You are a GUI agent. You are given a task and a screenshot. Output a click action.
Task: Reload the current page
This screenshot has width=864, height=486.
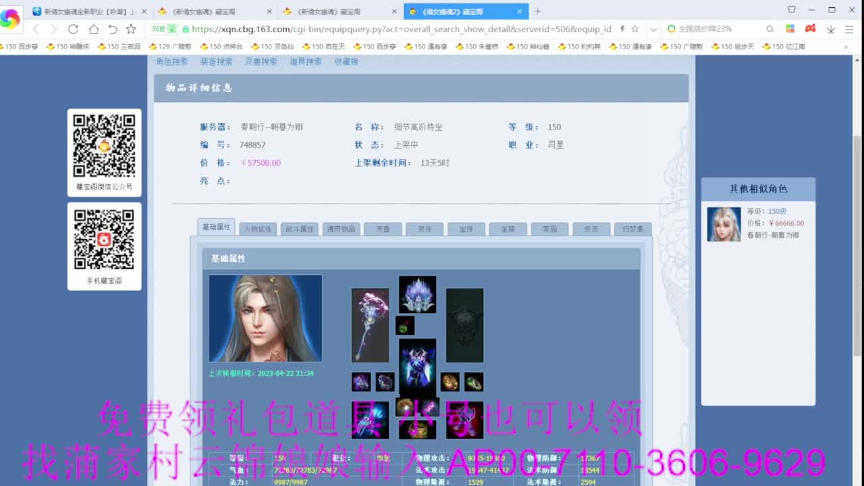[73, 29]
